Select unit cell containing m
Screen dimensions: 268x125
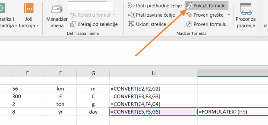coord(93,89)
